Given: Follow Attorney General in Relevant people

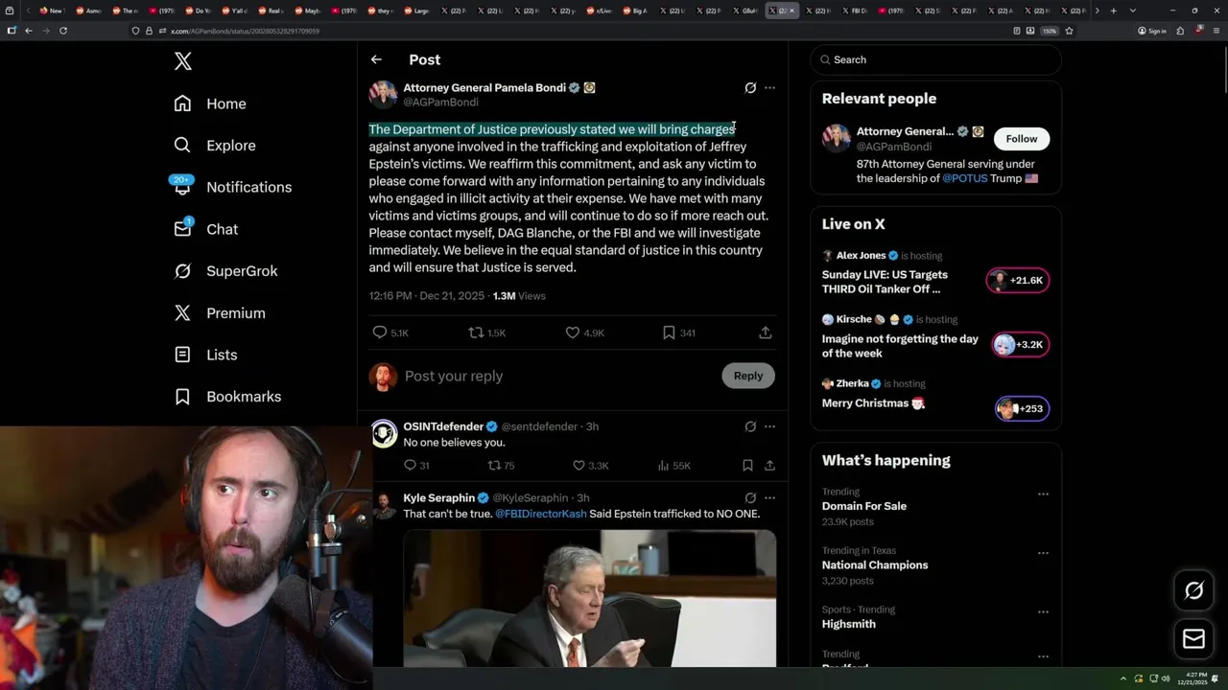Looking at the screenshot, I should point(1022,139).
